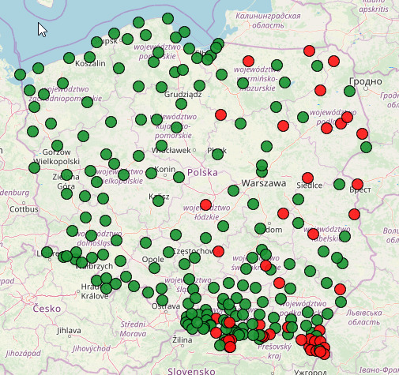Select green marker just above Gorzów label
399x375 pixels.
[x=57, y=145]
